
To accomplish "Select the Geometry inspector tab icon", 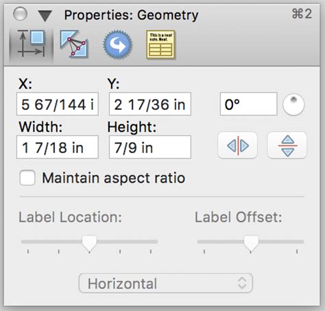I will tap(32, 45).
